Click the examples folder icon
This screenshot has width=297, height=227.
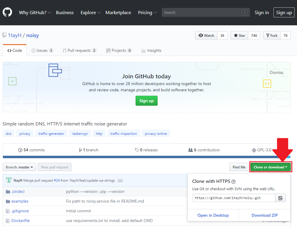click(8, 201)
